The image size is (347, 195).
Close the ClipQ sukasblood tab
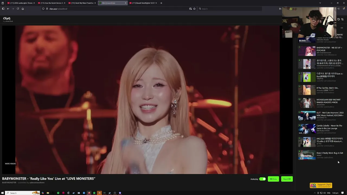126,3
